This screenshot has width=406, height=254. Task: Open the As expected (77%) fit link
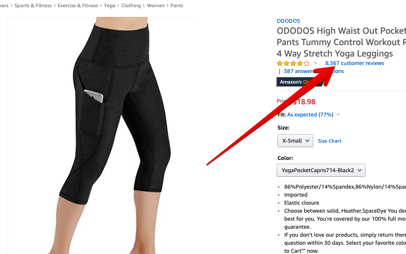(310, 115)
